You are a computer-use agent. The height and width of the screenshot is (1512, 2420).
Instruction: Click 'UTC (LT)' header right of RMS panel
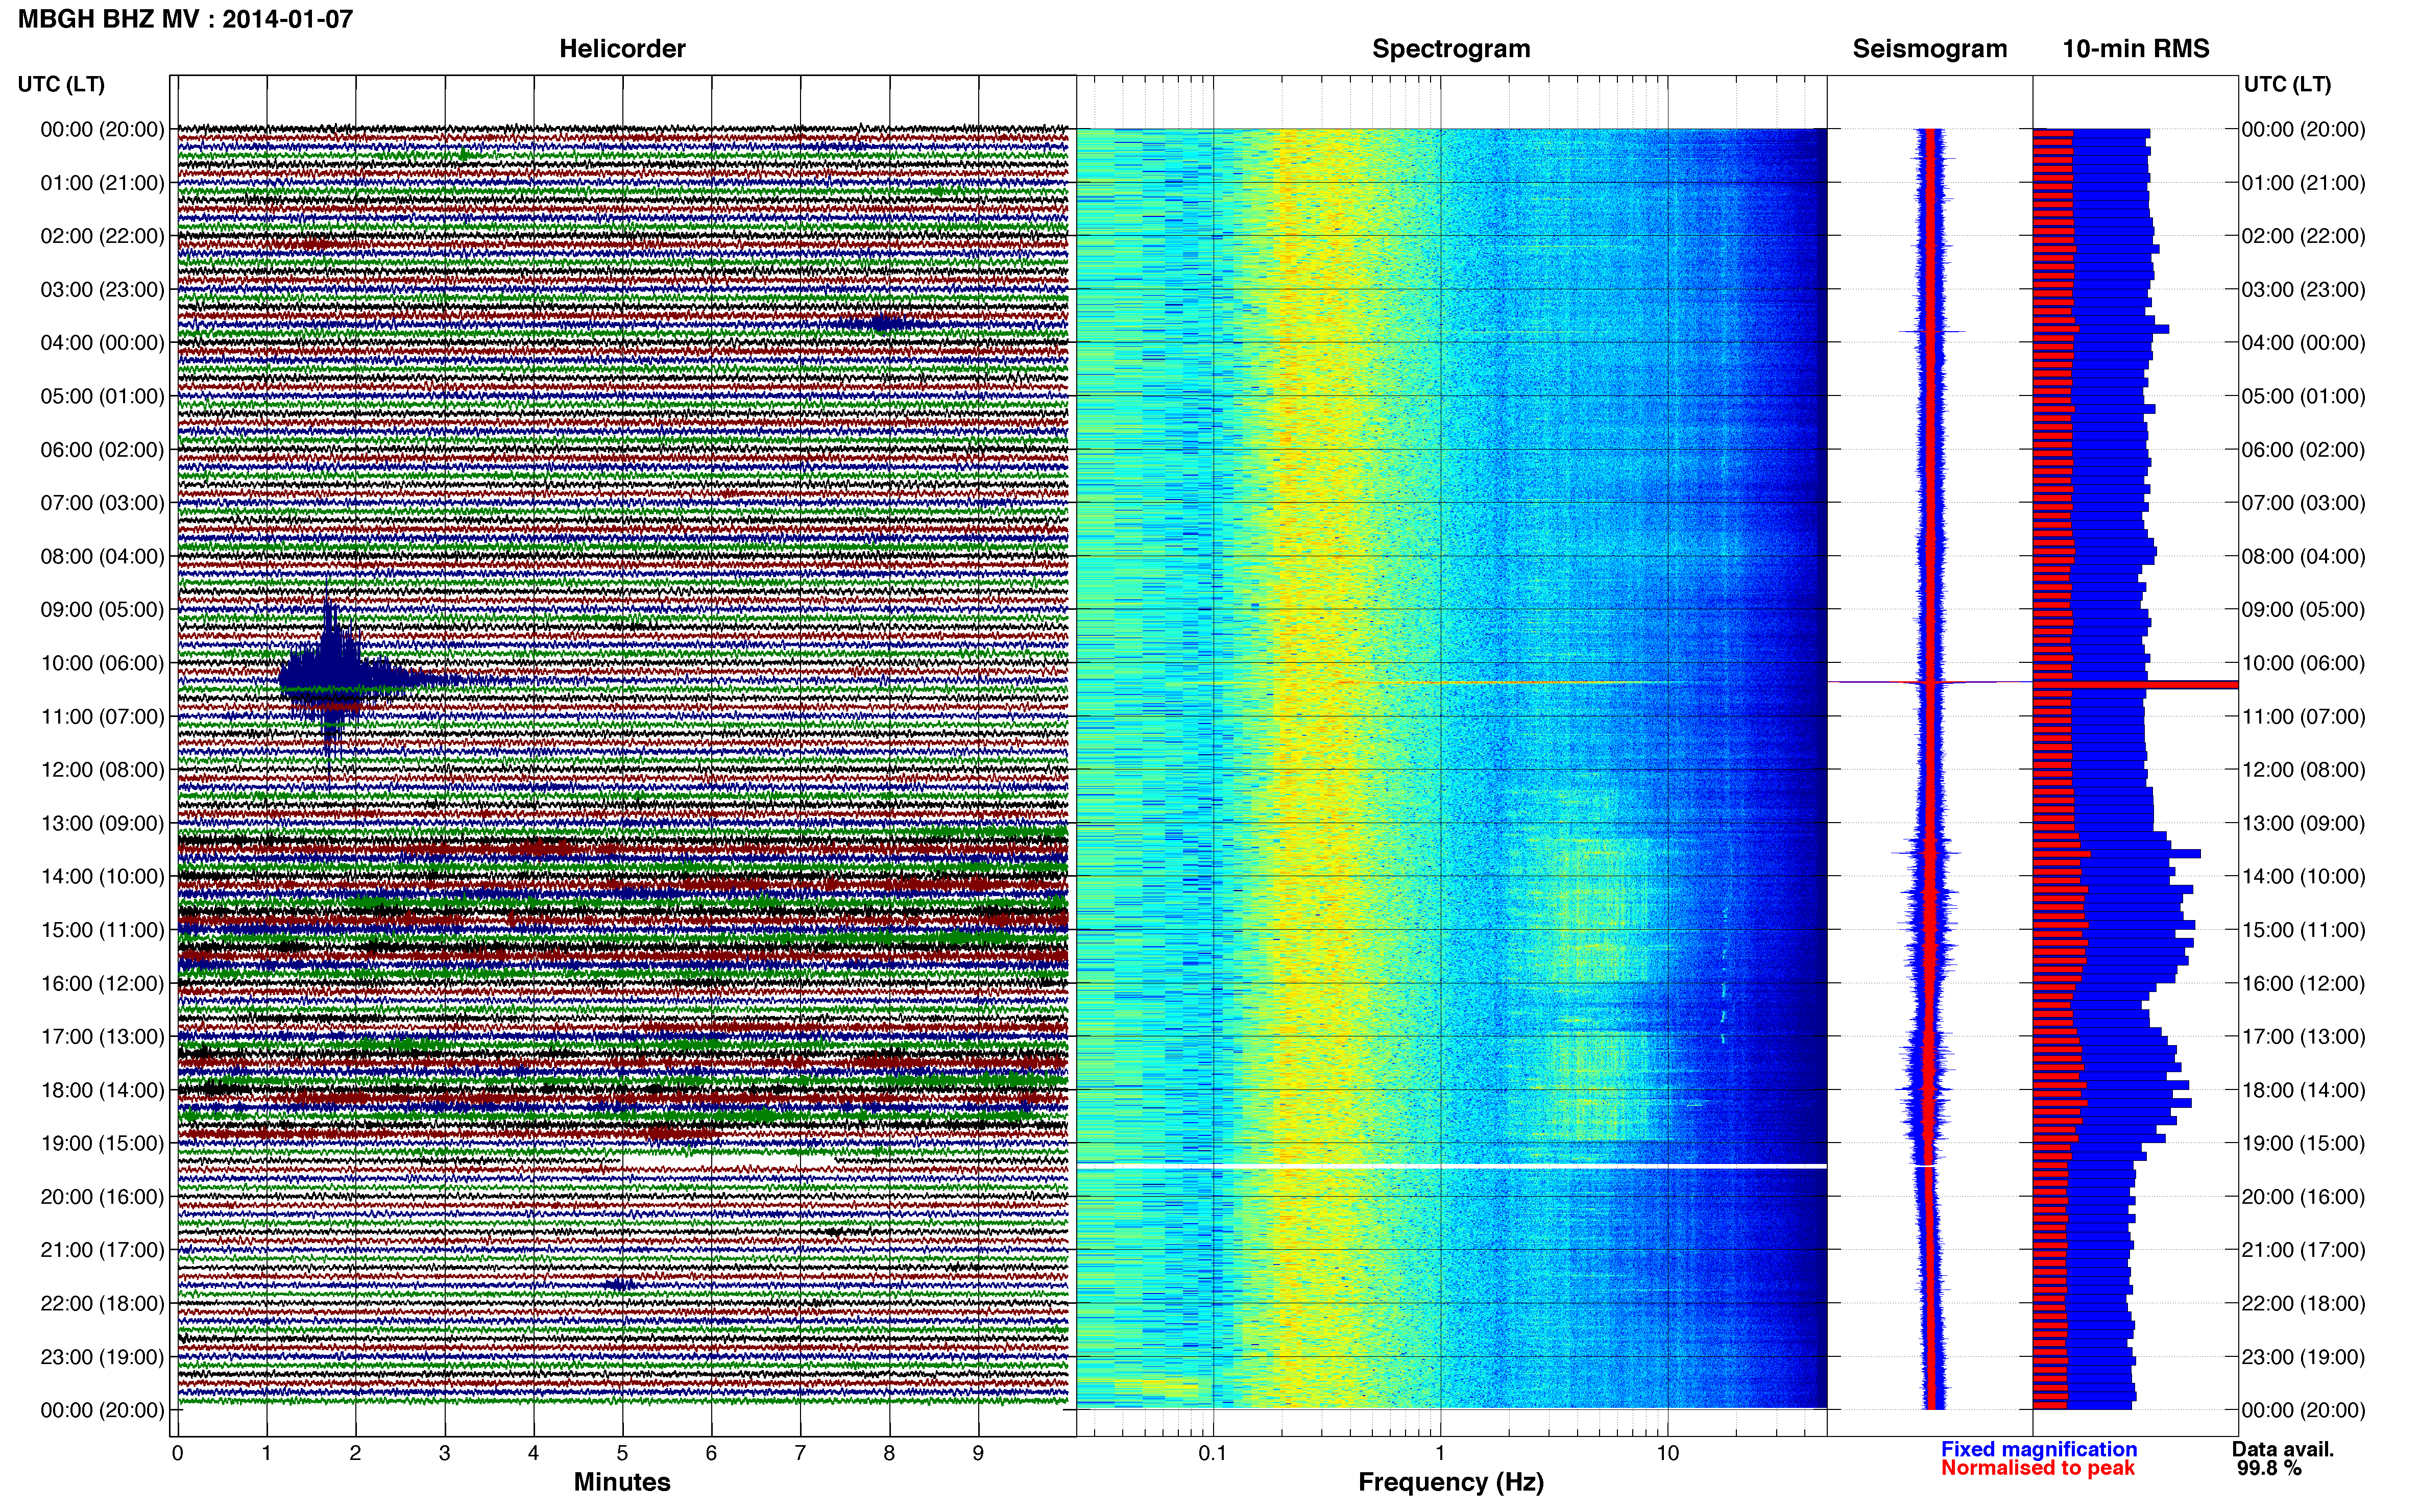pyautogui.click(x=2287, y=84)
